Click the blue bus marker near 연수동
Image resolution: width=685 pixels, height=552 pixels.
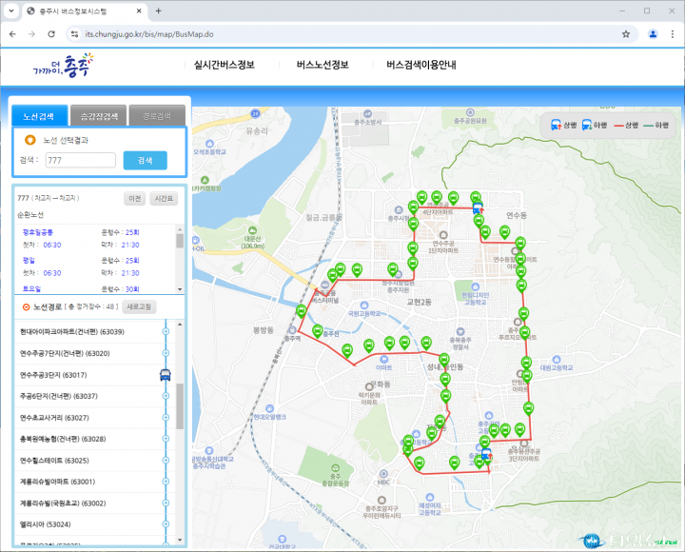coord(478,208)
